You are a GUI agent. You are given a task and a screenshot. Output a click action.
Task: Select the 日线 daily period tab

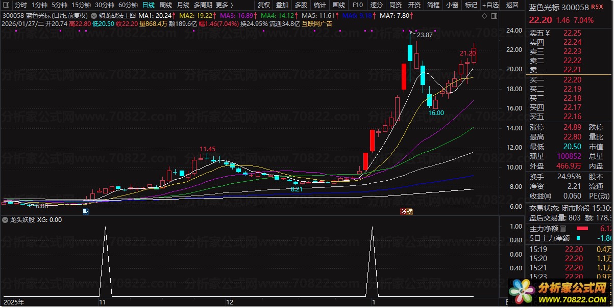point(149,5)
